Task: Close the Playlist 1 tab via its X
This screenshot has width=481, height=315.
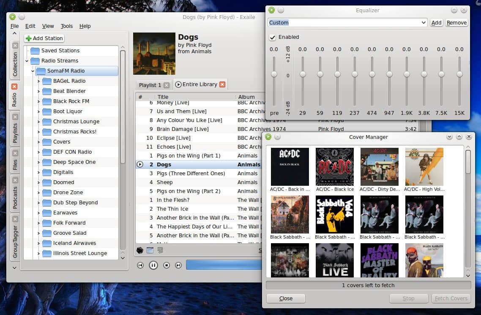Action: pos(167,85)
